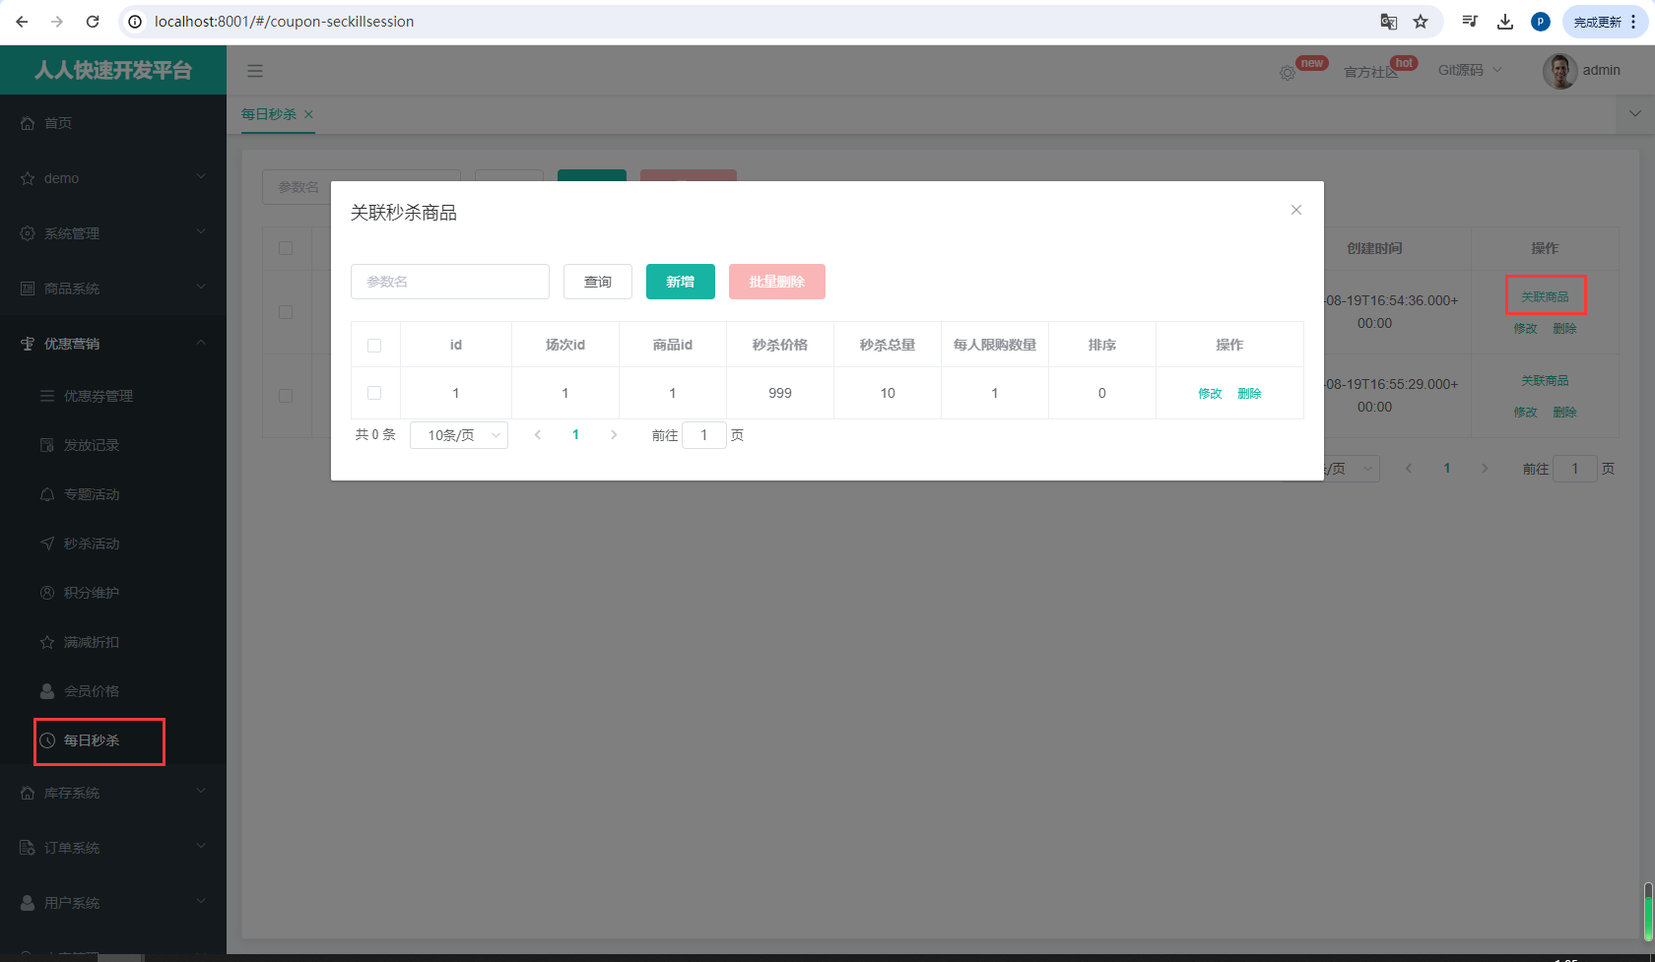
Task: Toggle sidebar with hamburger icon
Action: tap(255, 71)
